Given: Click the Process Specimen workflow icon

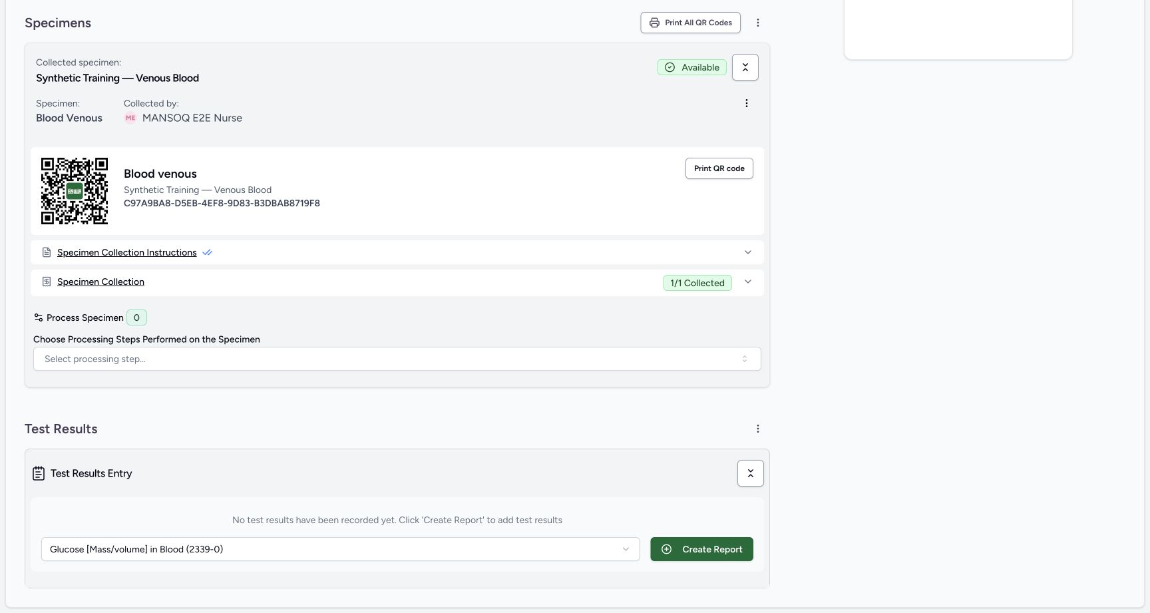Looking at the screenshot, I should pos(39,317).
